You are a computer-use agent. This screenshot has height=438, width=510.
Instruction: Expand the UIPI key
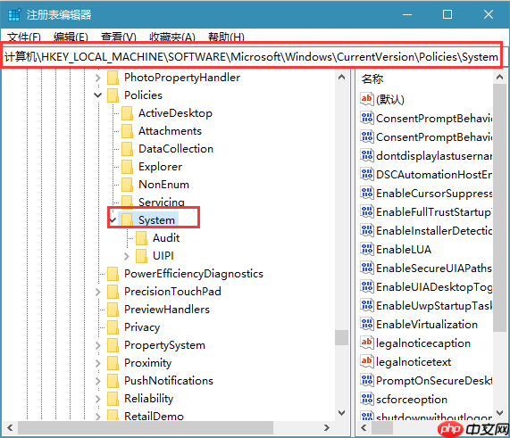(127, 256)
